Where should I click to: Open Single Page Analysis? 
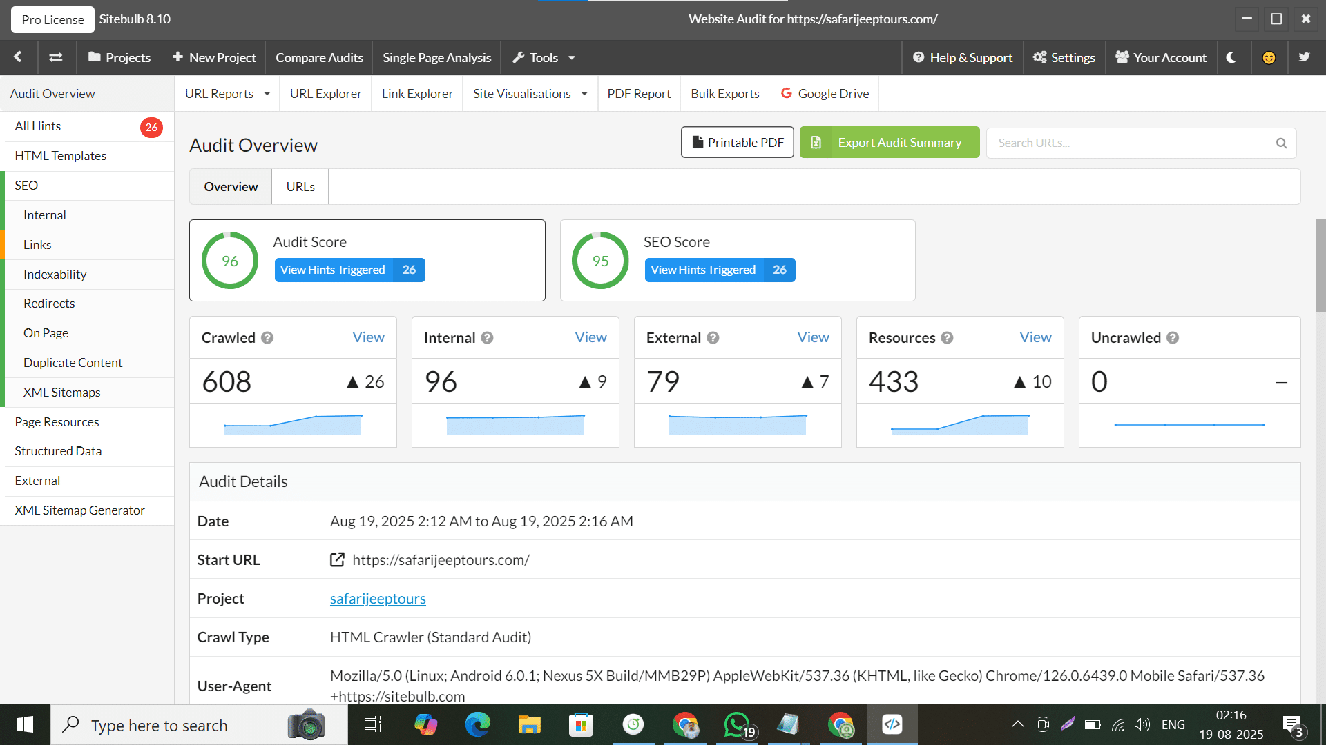click(x=437, y=57)
